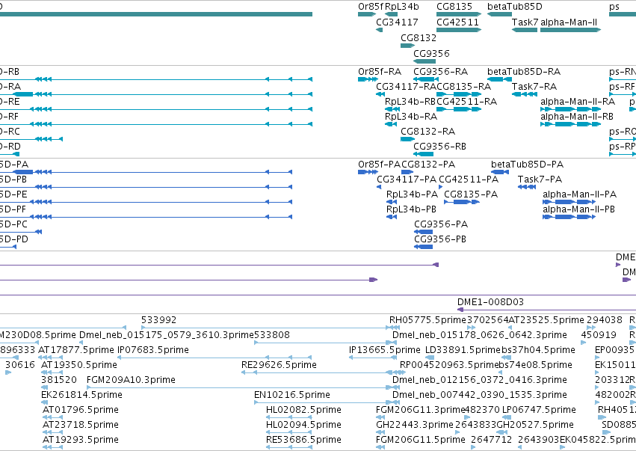The image size is (636, 451).
Task: Click EST LD33891.5prime
Action: tap(463, 350)
